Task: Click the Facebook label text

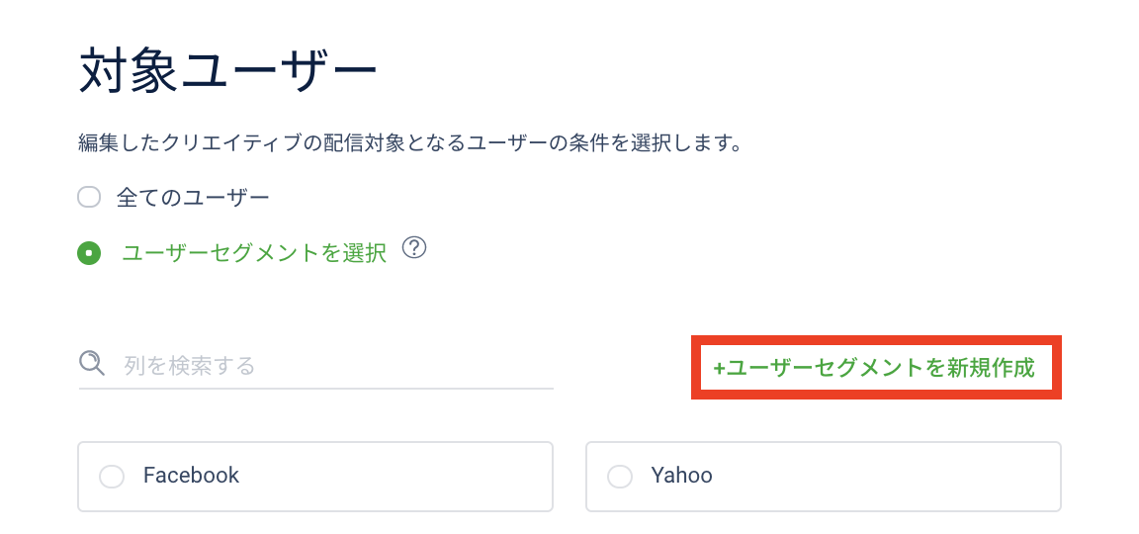Action: click(191, 475)
